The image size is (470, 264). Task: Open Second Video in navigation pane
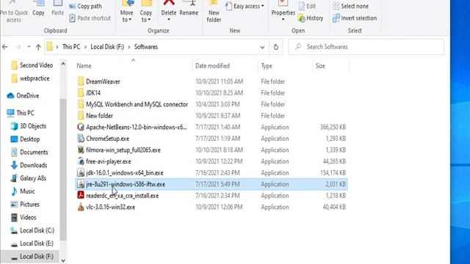(32, 65)
